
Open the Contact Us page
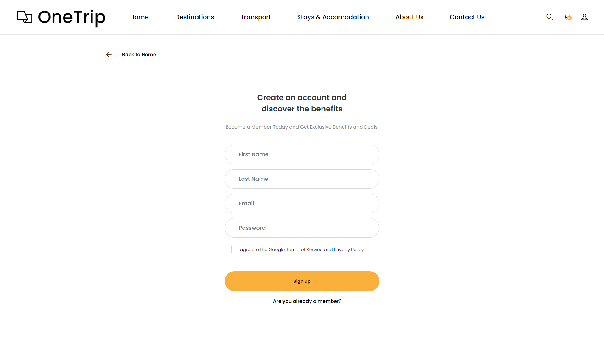click(467, 17)
